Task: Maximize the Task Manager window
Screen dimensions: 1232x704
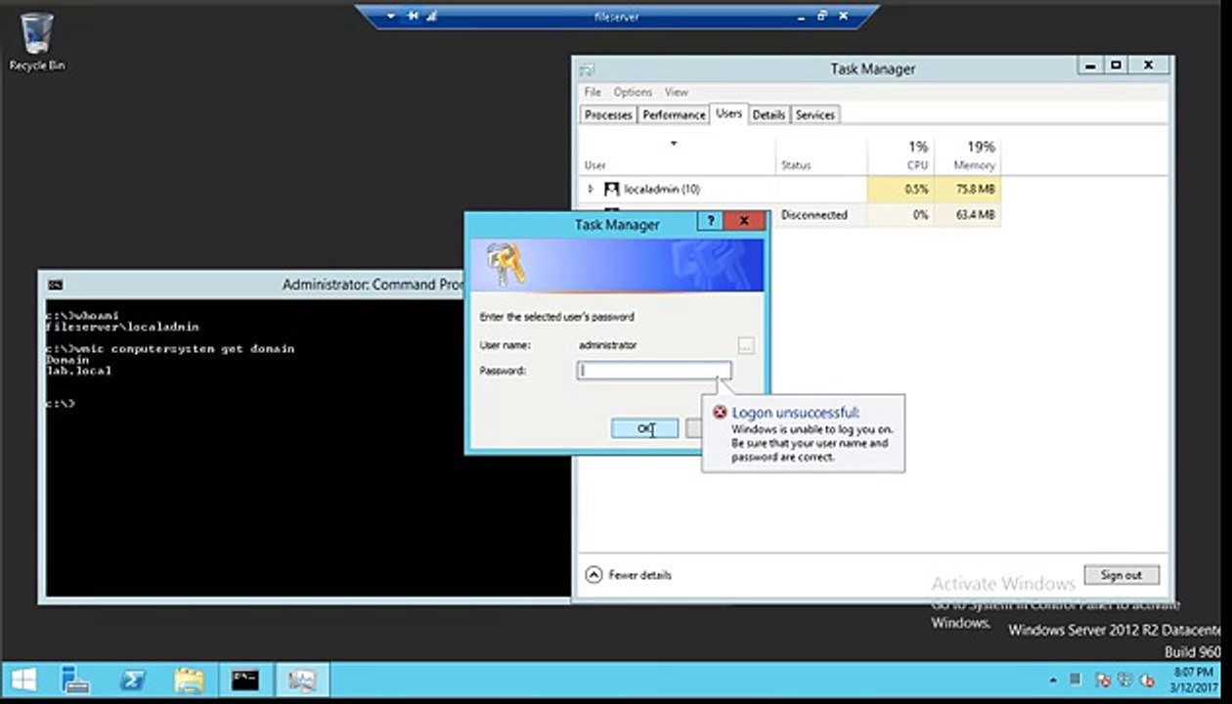Action: pyautogui.click(x=1117, y=66)
